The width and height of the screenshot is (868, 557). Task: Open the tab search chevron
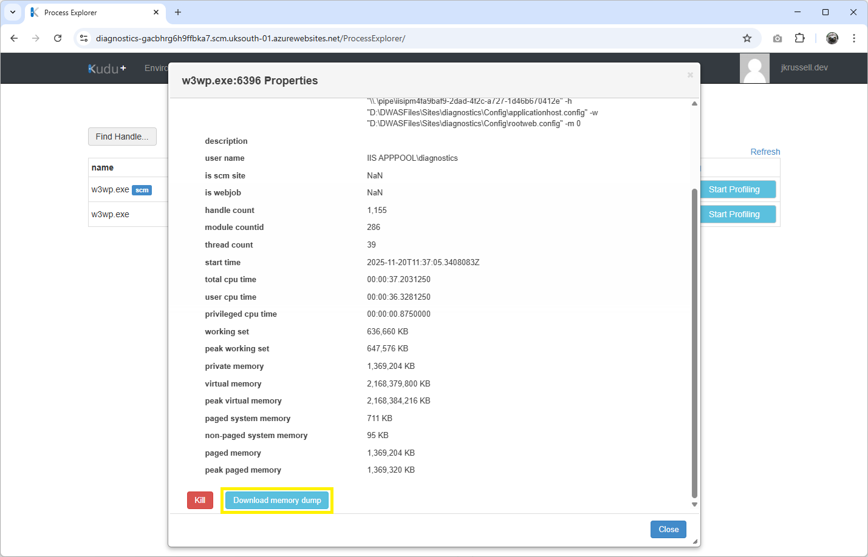point(13,12)
